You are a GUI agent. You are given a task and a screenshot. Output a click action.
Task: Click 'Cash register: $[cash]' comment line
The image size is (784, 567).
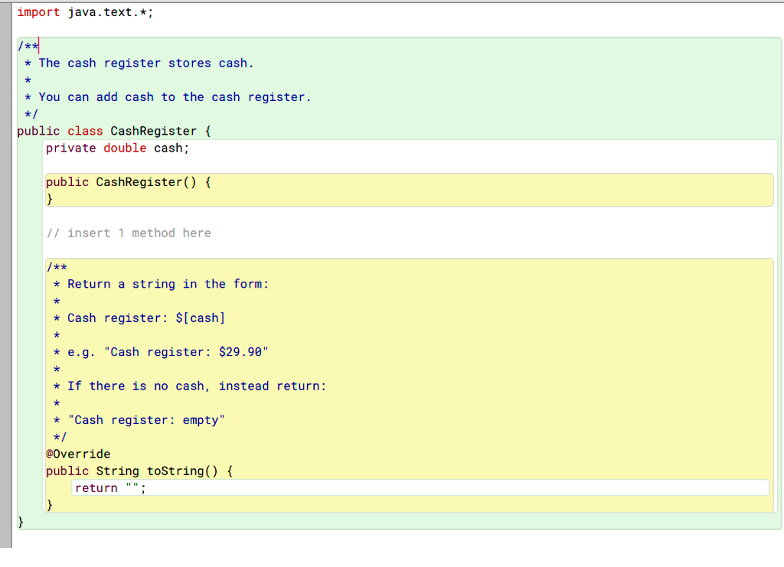(146, 318)
